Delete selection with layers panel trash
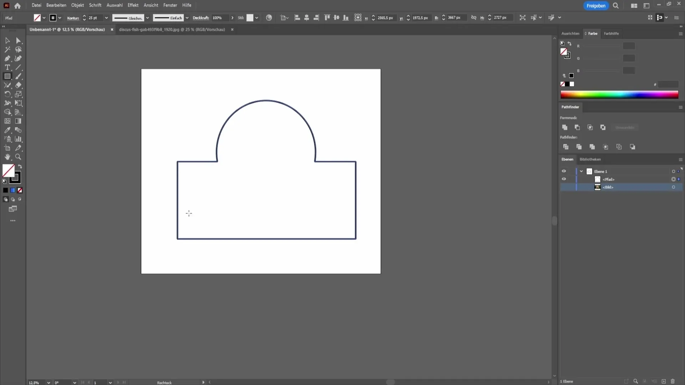 [x=673, y=381]
